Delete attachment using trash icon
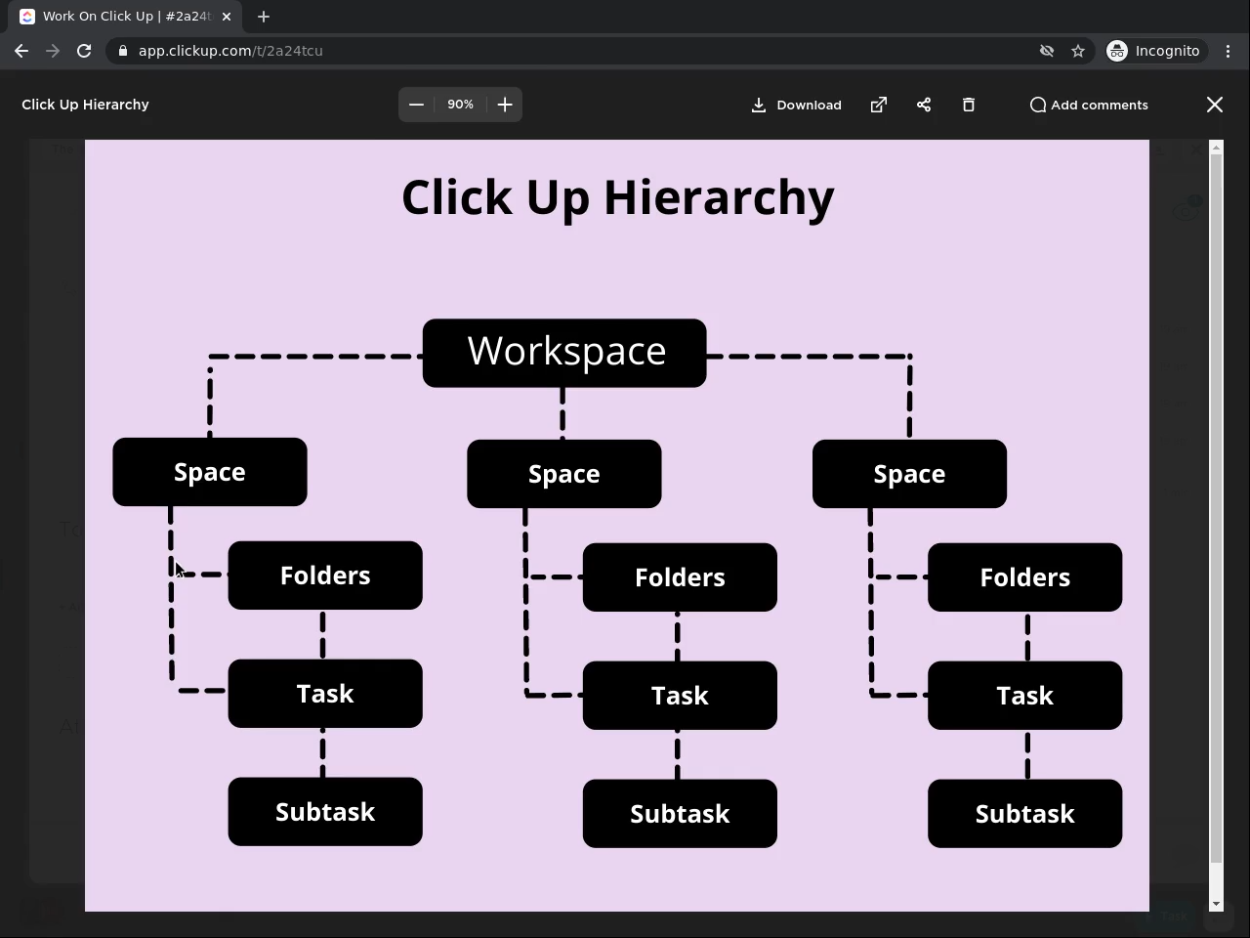 pyautogui.click(x=969, y=105)
